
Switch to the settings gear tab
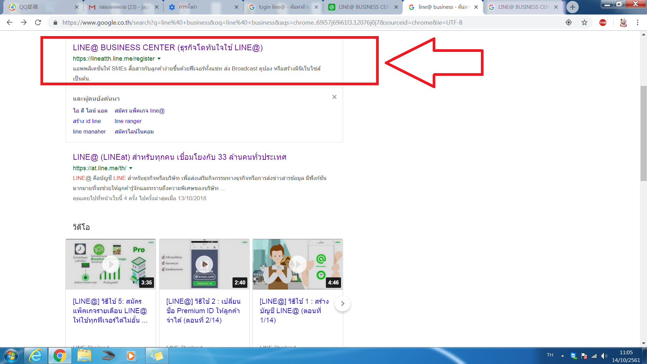click(203, 7)
